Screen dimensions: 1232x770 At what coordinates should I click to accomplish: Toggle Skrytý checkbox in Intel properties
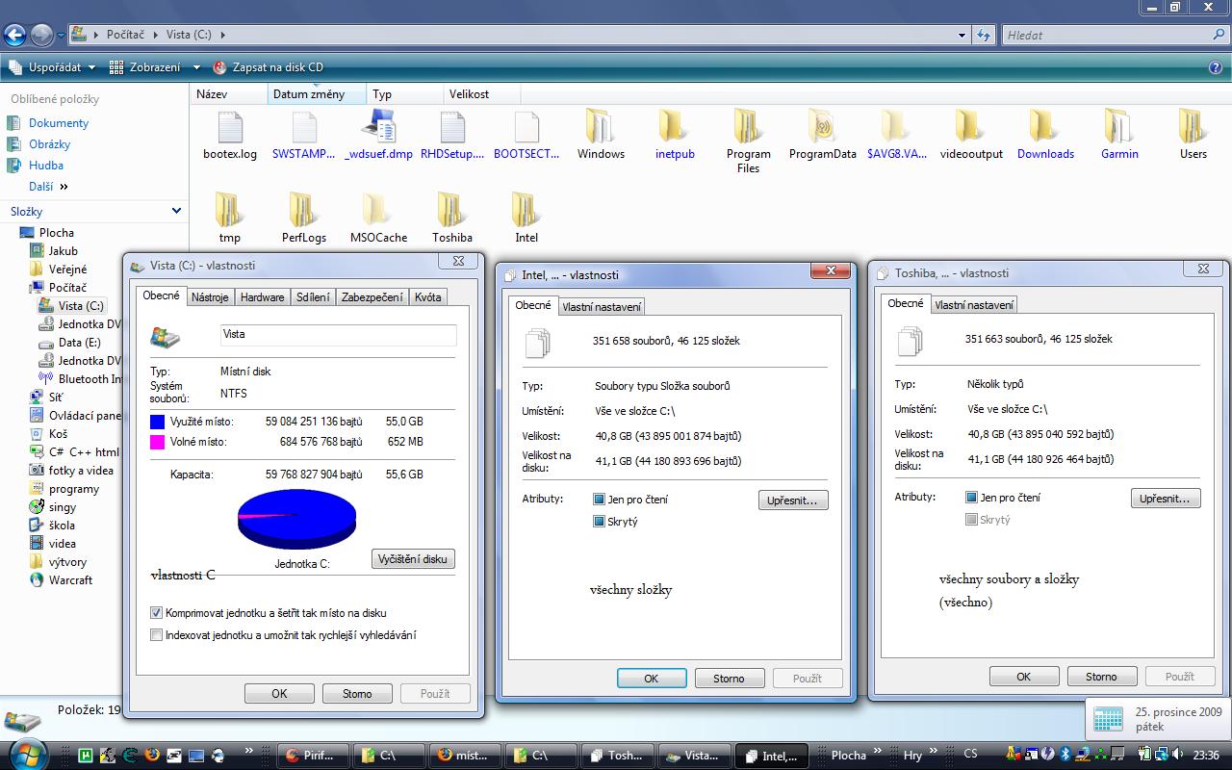[x=600, y=522]
